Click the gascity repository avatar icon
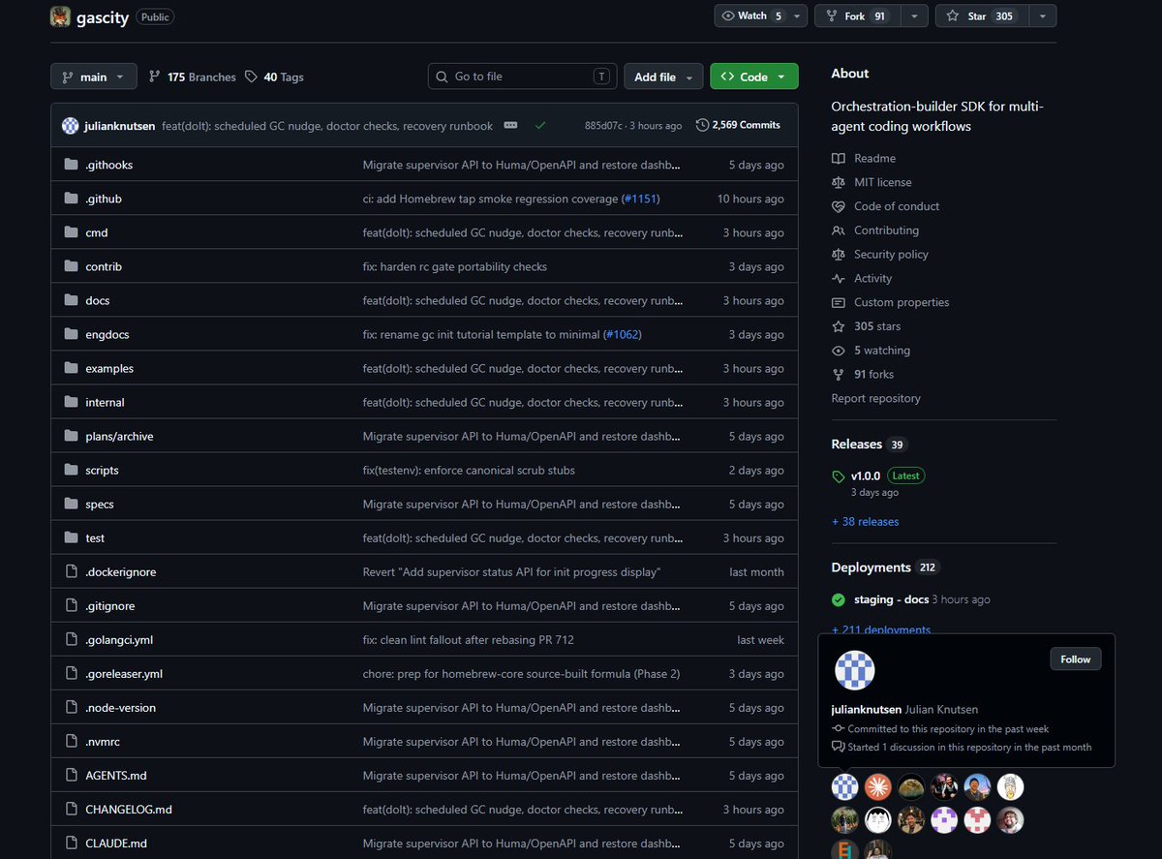Viewport: 1162px width, 859px height. [x=60, y=16]
